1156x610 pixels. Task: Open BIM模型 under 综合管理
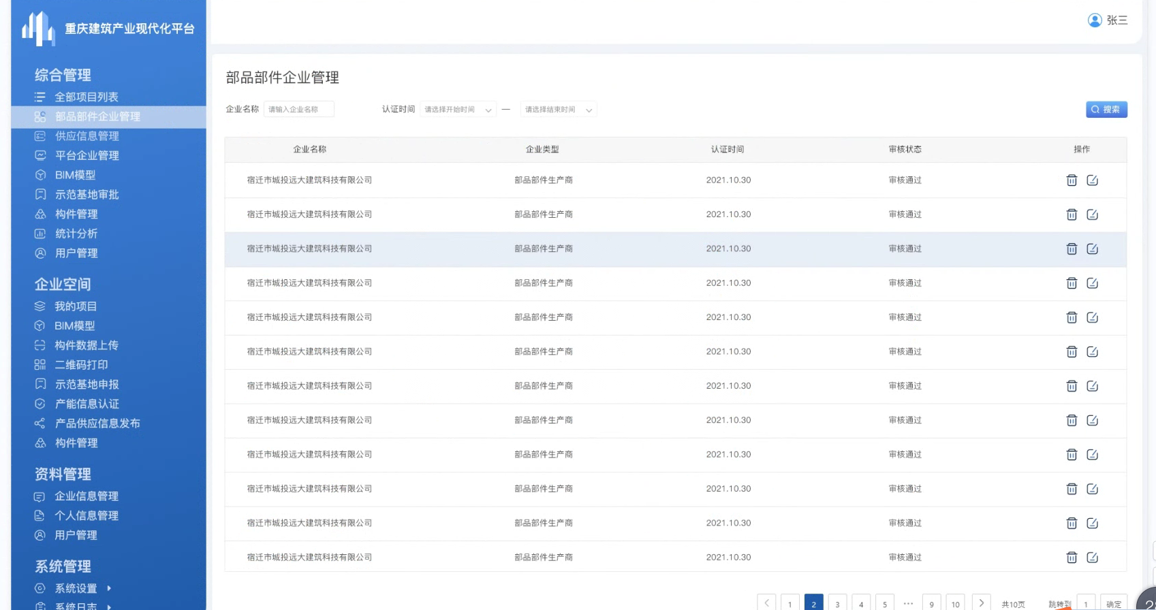(75, 175)
